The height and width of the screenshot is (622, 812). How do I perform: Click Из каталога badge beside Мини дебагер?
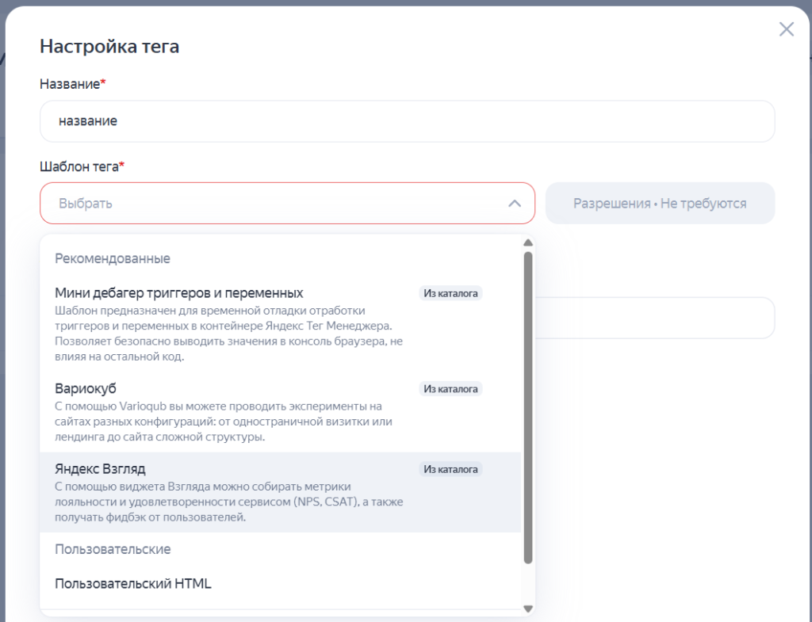click(450, 293)
